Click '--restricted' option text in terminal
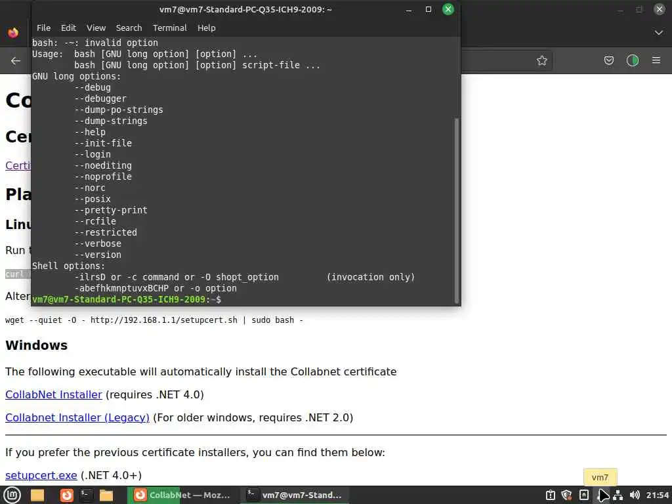672x504 pixels. pos(106,233)
